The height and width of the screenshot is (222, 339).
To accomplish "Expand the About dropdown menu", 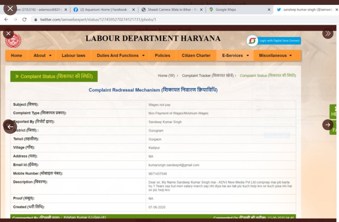I will click(x=43, y=55).
